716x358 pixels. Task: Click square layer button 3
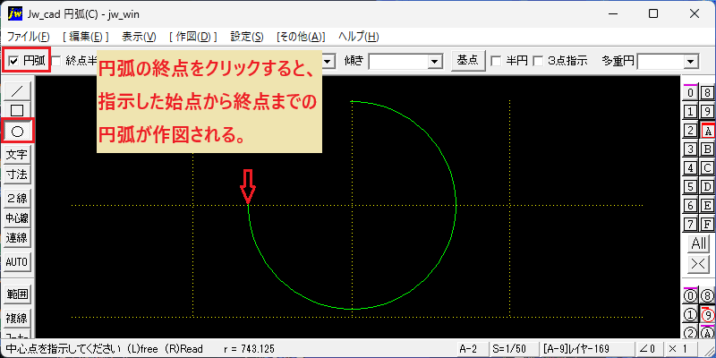tap(690, 149)
